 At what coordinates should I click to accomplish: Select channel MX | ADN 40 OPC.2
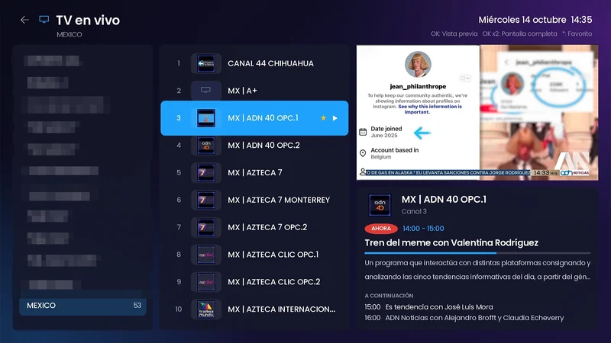tap(254, 146)
